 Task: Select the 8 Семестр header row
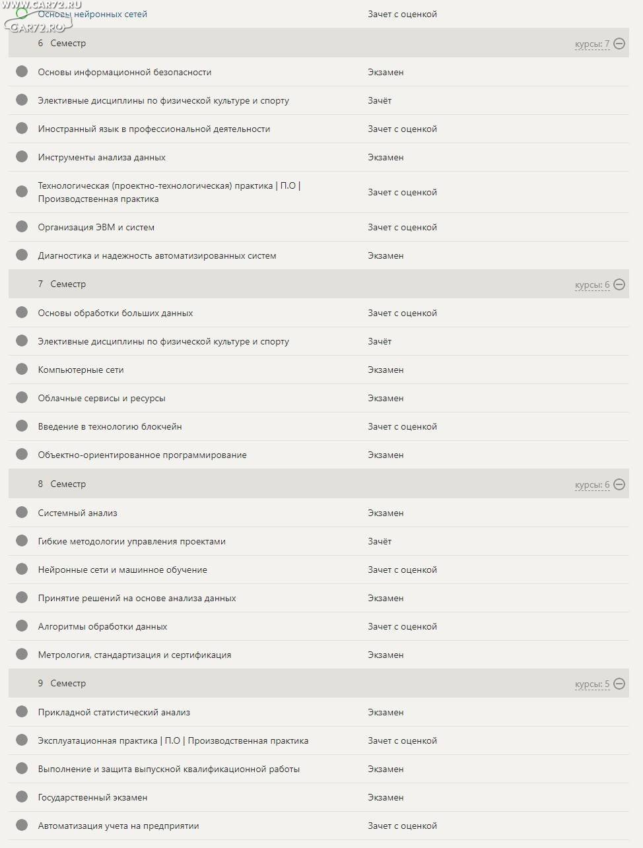click(x=318, y=484)
